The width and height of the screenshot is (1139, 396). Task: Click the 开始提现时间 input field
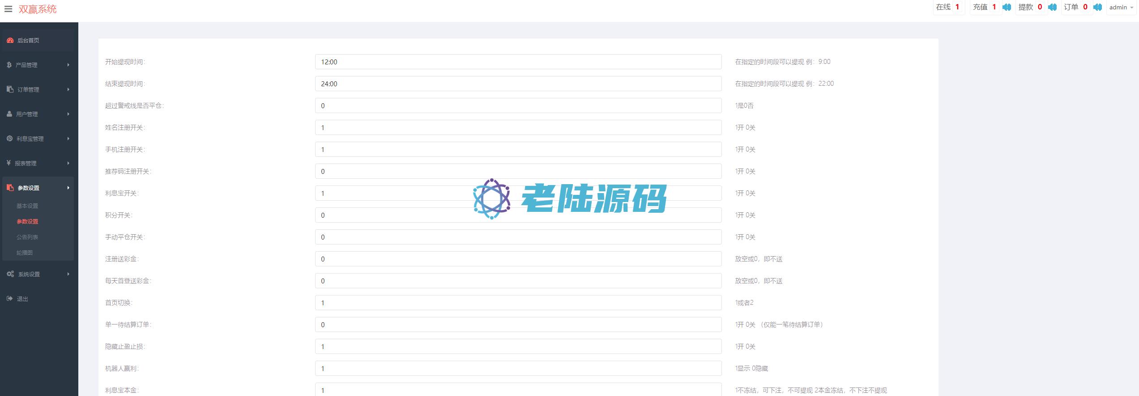(518, 62)
